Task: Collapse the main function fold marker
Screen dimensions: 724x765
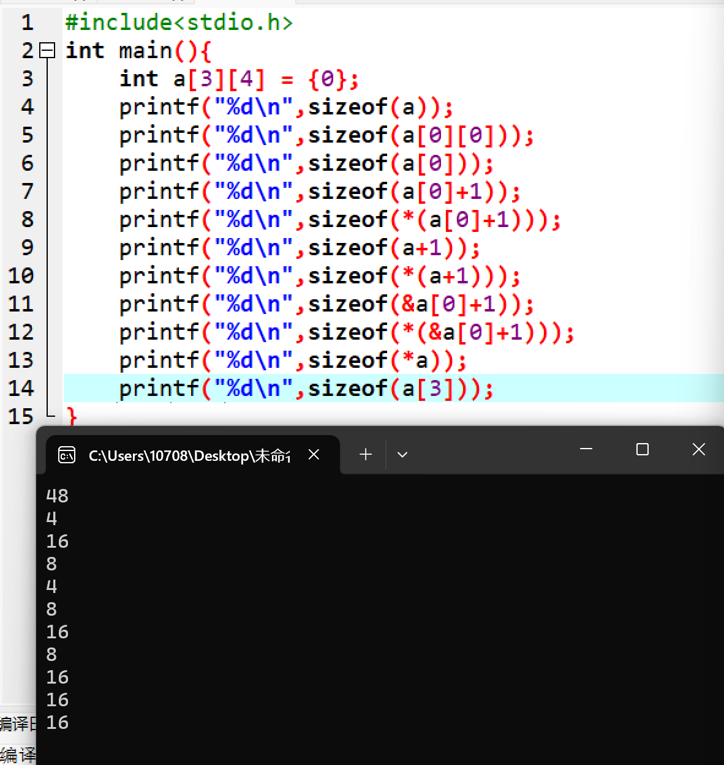Action: (x=47, y=50)
